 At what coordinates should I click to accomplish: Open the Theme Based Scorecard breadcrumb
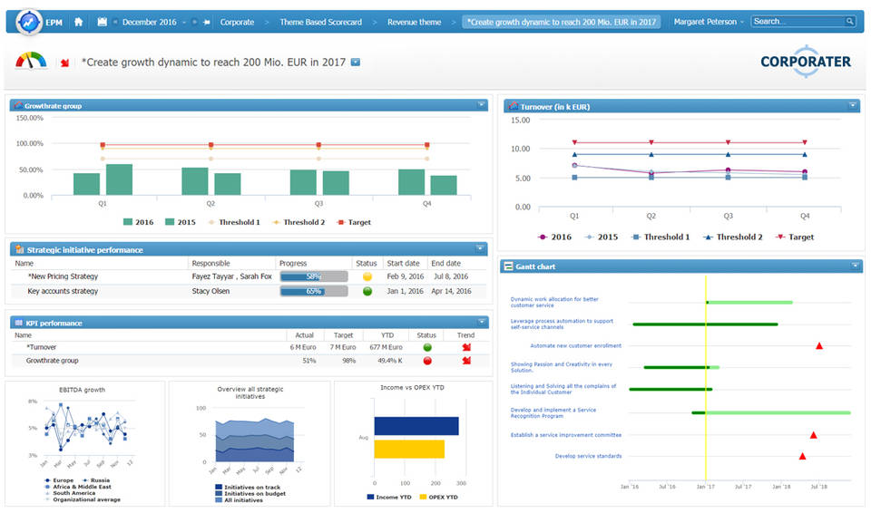click(320, 22)
